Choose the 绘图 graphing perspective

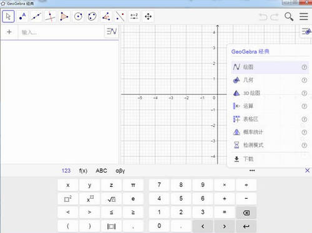click(270, 67)
